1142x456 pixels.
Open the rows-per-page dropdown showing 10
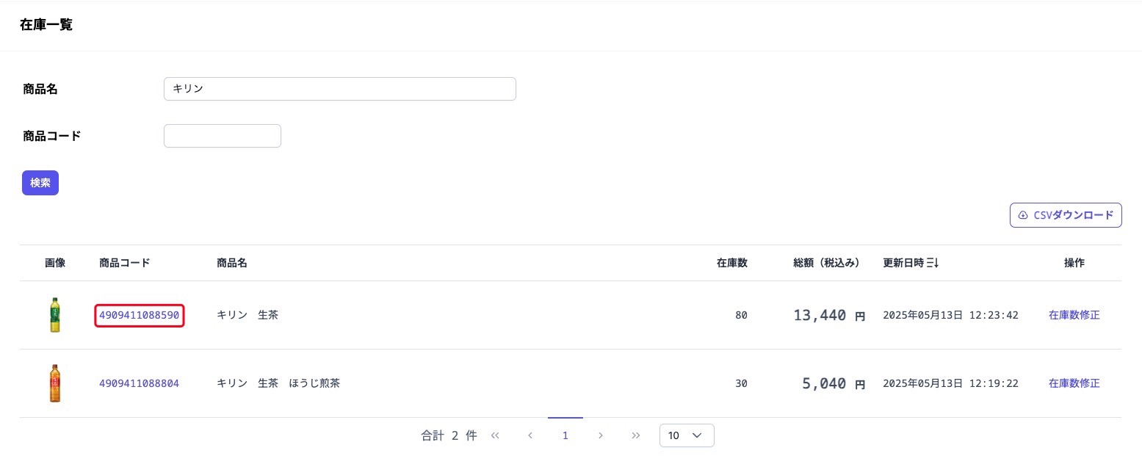pyautogui.click(x=687, y=435)
